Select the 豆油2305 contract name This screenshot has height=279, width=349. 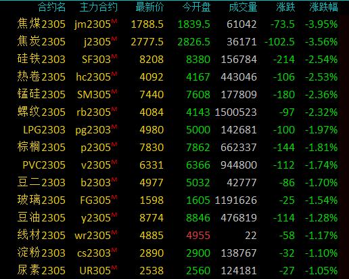tap(41, 218)
